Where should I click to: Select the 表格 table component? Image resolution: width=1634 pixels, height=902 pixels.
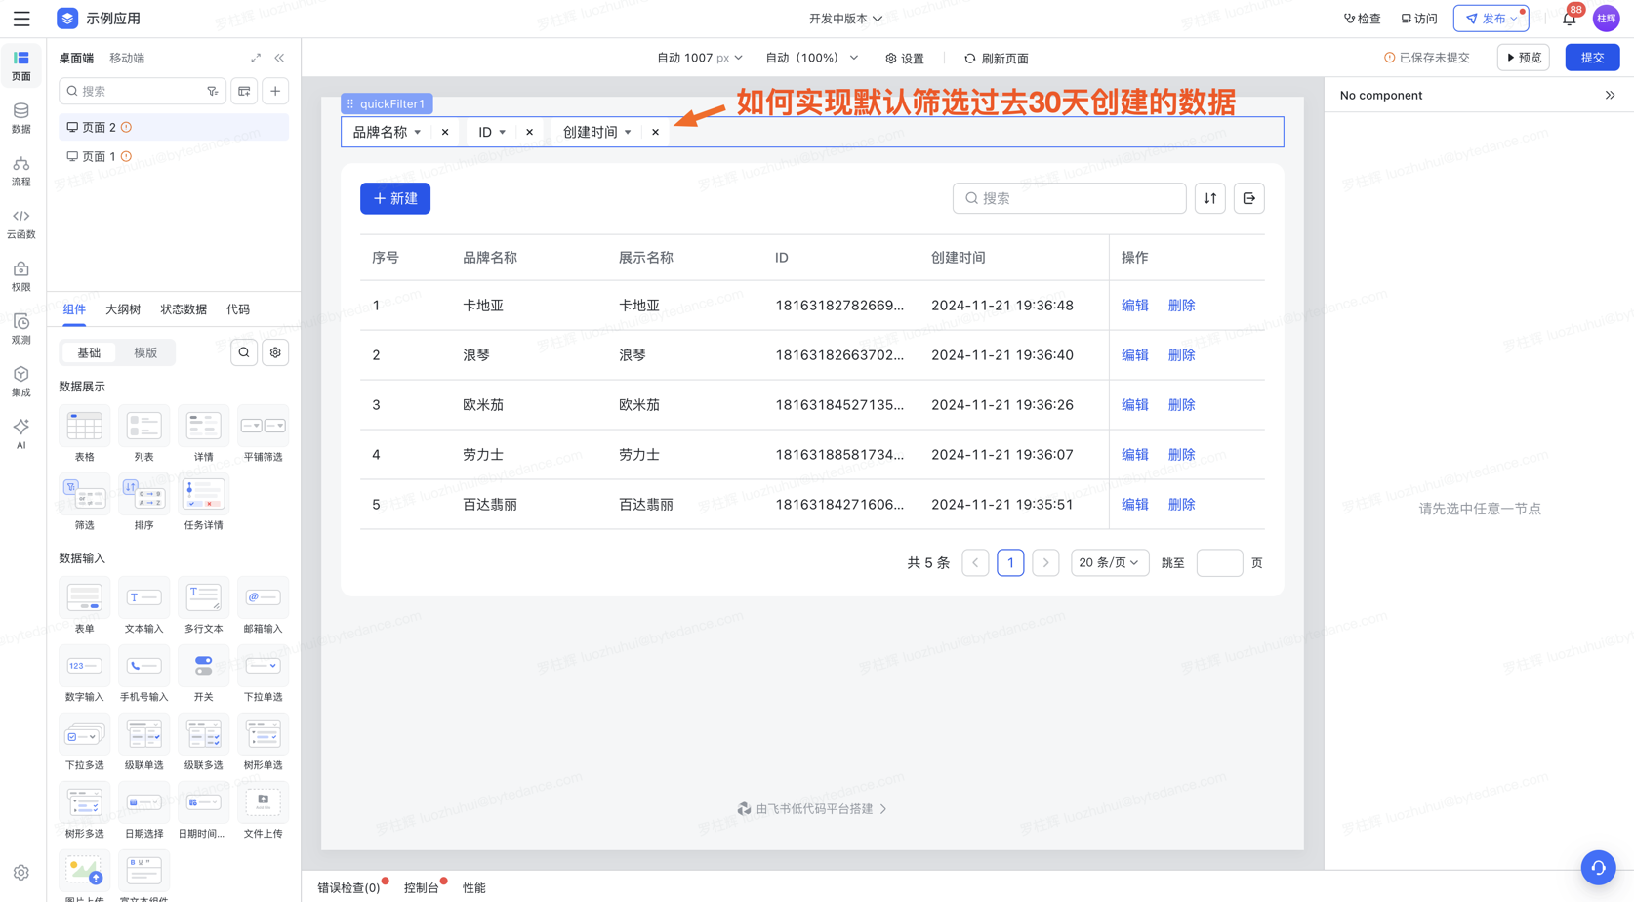point(85,434)
